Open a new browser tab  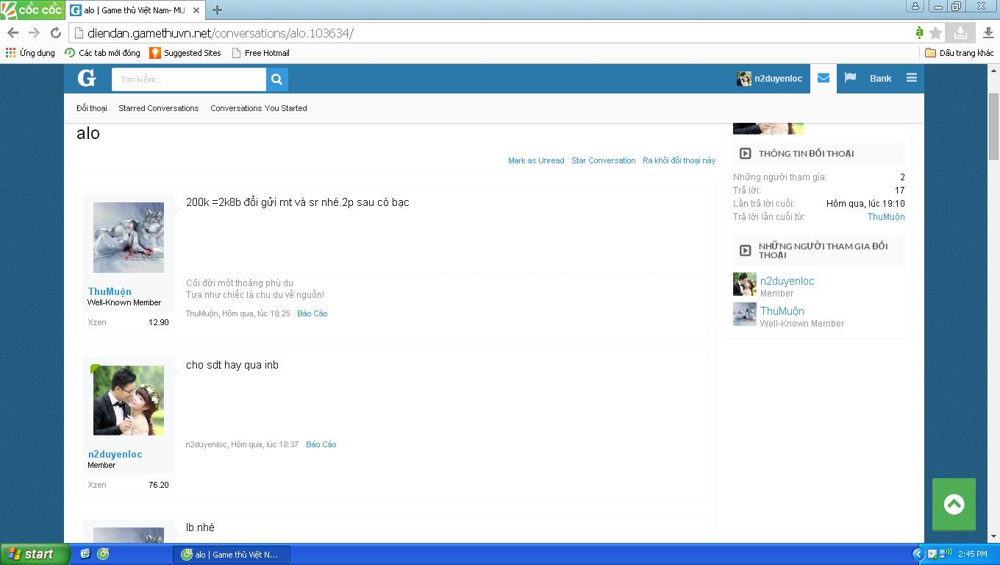click(x=217, y=10)
